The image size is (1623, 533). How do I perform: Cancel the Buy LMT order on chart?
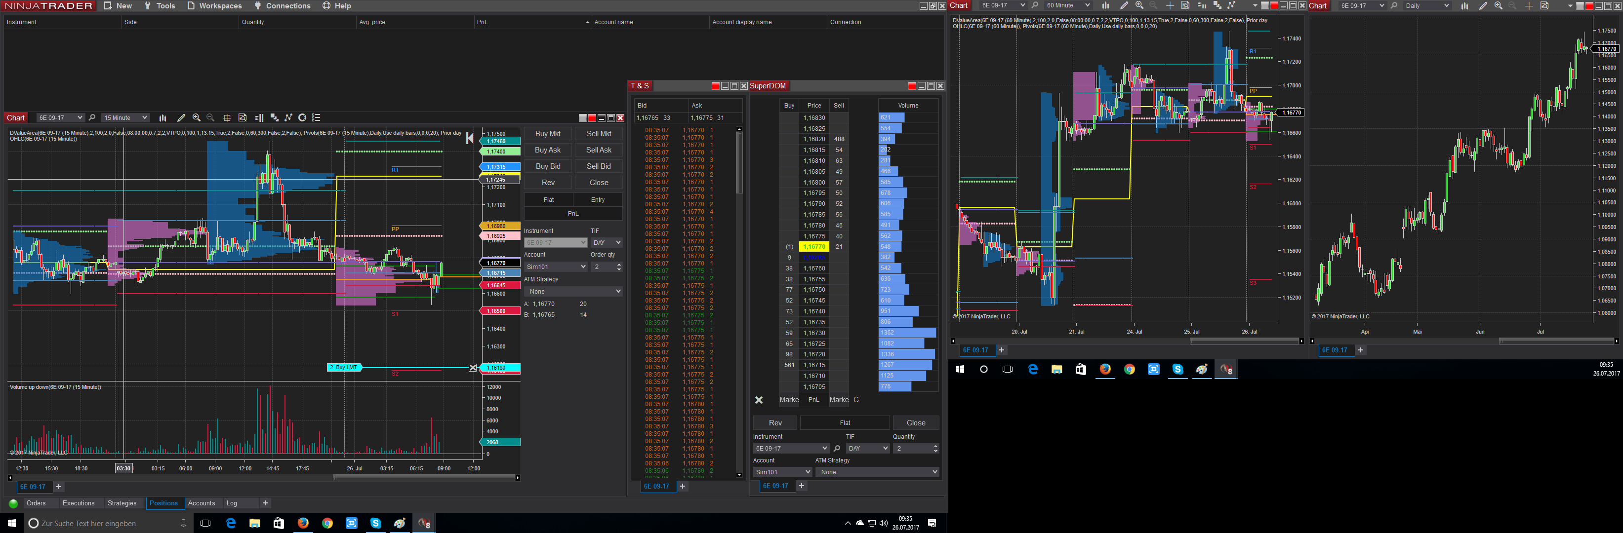coord(473,368)
